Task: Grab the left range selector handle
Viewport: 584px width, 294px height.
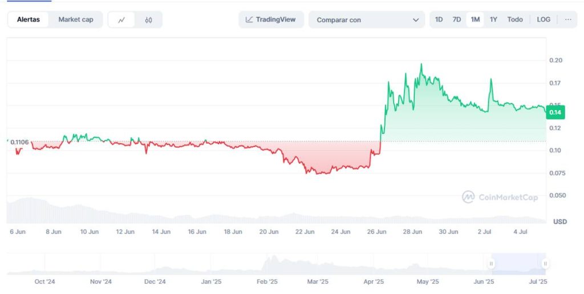Action: tap(491, 264)
